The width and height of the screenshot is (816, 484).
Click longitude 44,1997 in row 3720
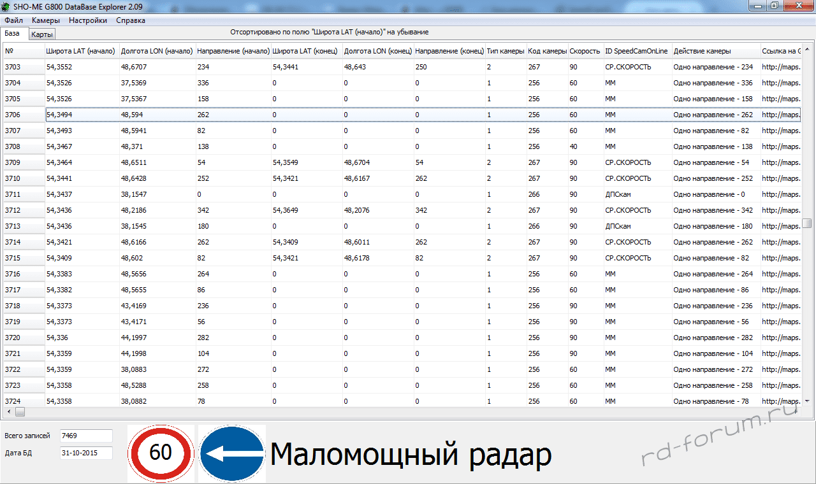tap(157, 338)
